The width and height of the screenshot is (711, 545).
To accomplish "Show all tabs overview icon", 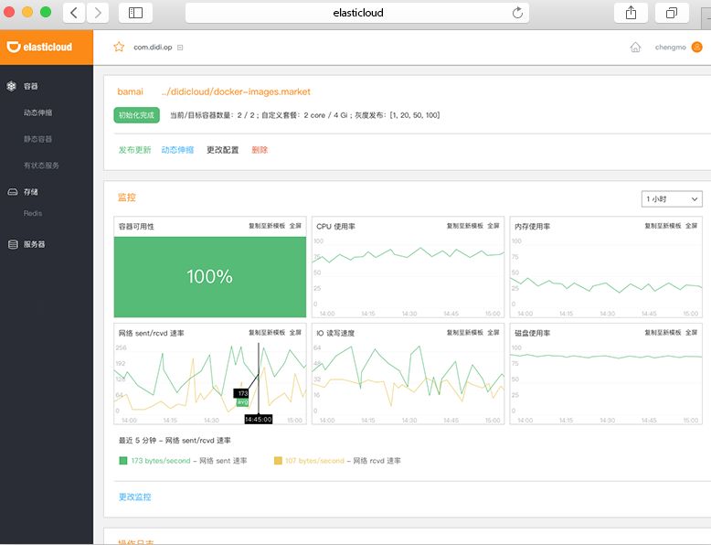I will tap(672, 13).
